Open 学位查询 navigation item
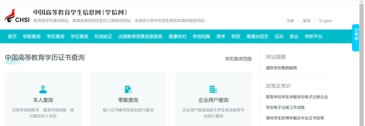 coord(79,36)
